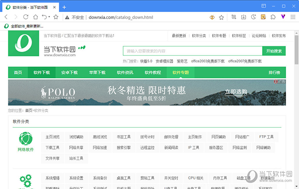
Task: Click the 开始搜索 search button
Action: click(274, 51)
